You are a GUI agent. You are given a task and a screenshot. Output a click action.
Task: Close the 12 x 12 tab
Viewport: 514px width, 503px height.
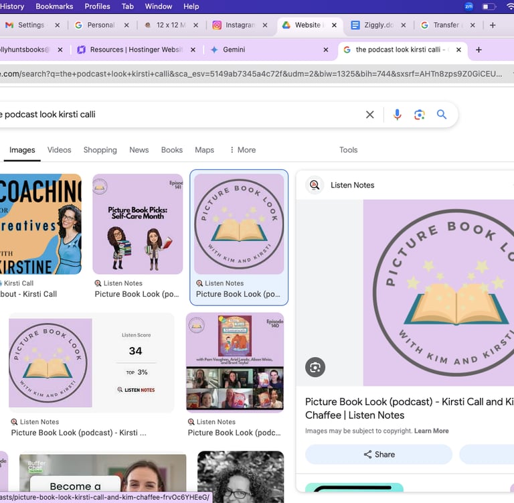pyautogui.click(x=195, y=25)
